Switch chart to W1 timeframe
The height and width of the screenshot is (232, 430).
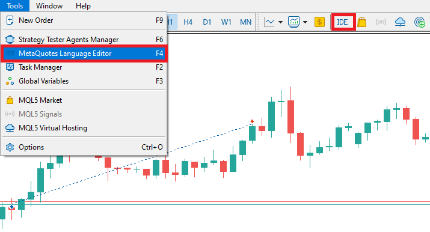pos(226,22)
